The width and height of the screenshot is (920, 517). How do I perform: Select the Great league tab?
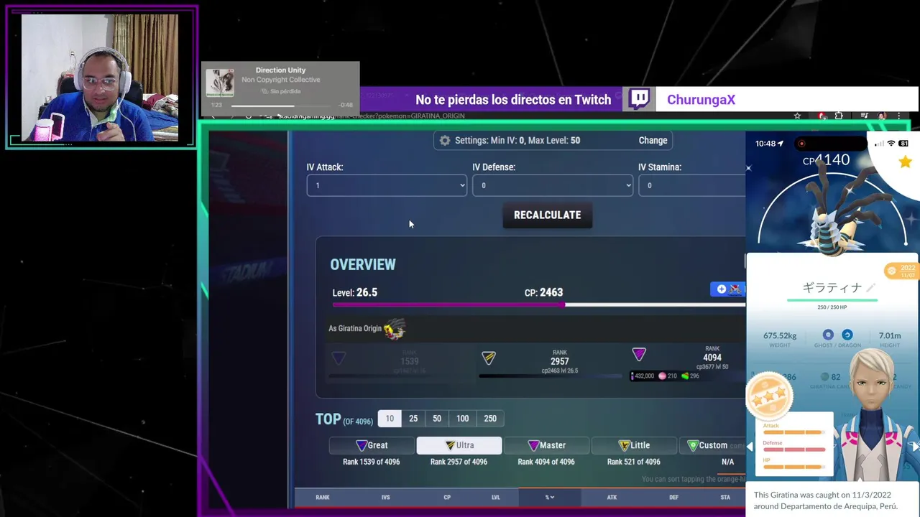pos(372,445)
